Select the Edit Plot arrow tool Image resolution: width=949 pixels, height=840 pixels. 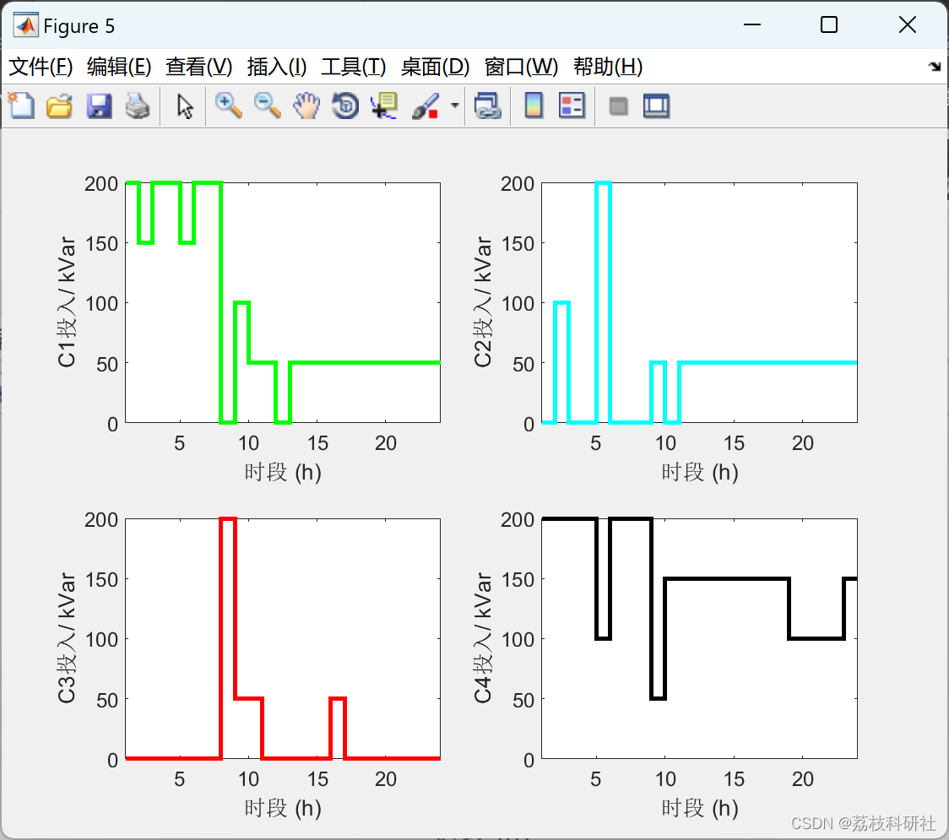pos(185,106)
